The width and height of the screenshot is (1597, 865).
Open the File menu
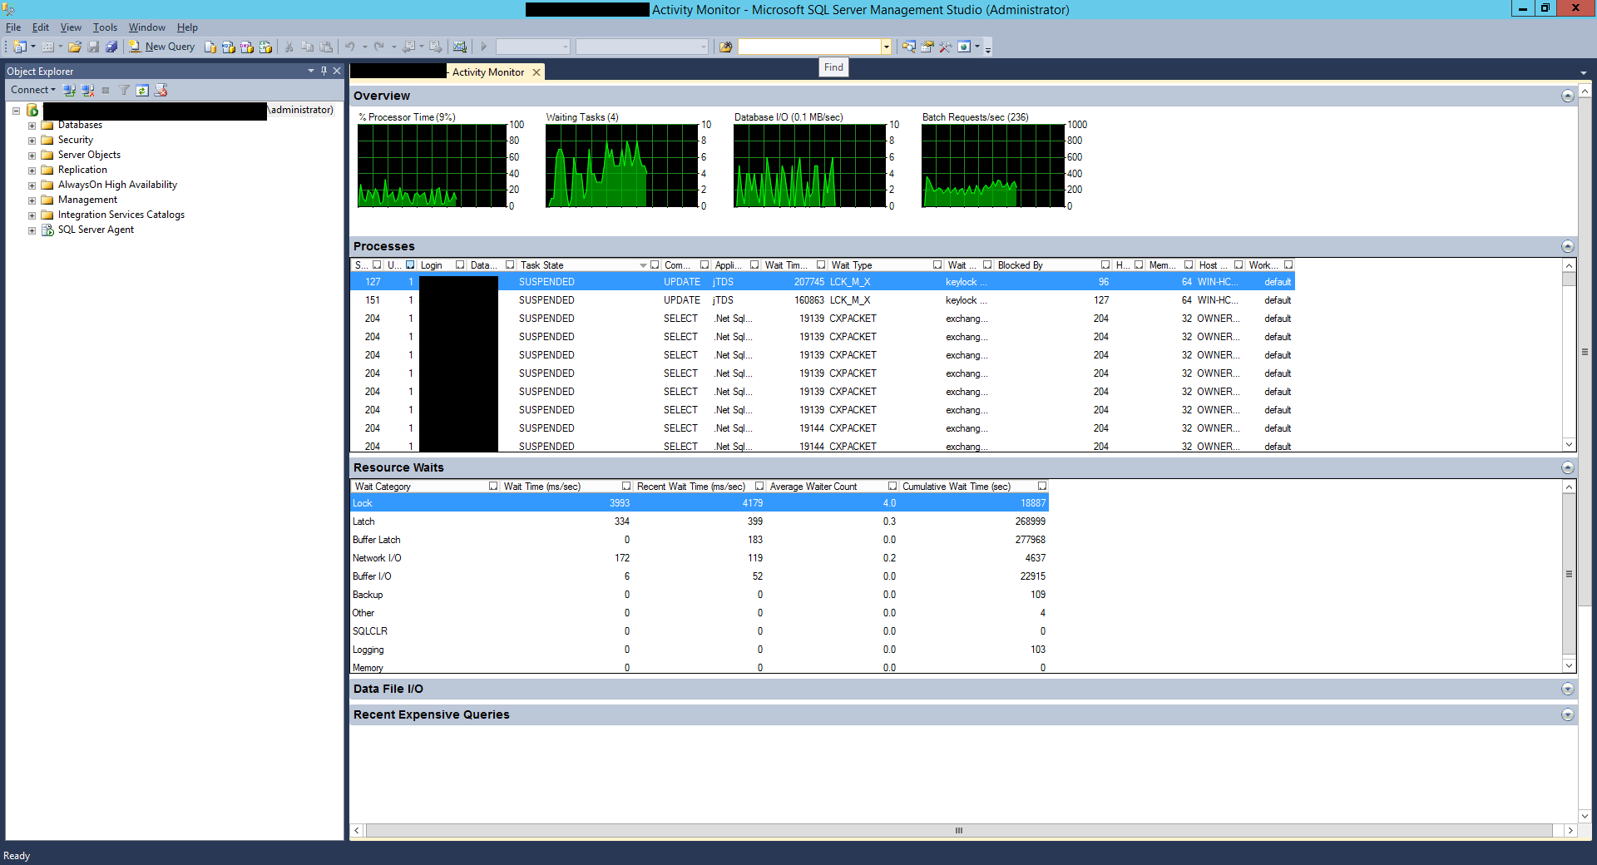pos(13,27)
